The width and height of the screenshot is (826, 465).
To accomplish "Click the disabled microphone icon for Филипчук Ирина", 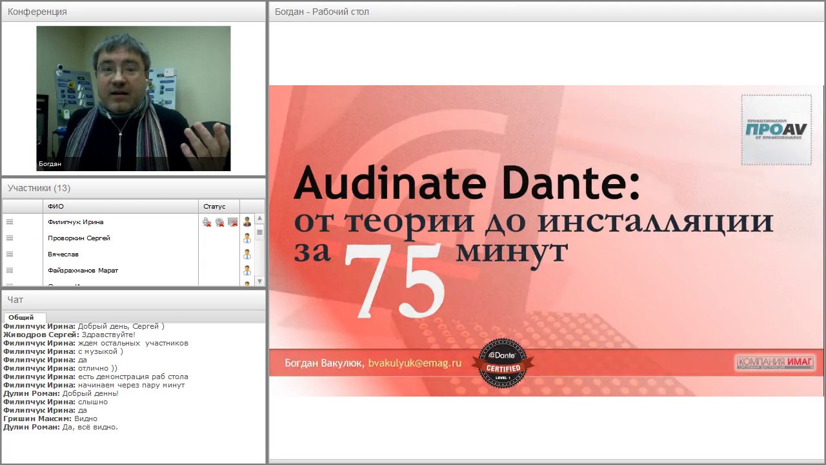I will click(x=206, y=222).
